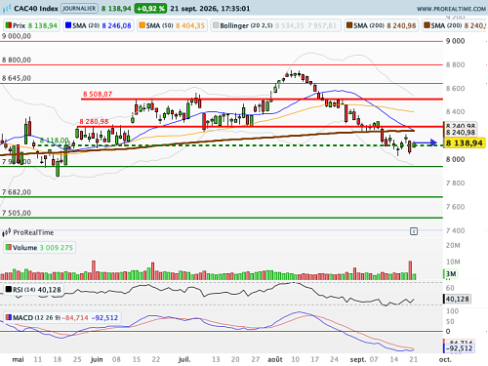Screen dimensions: 488x366
Task: Click the orange swatch beside SMA (50)
Action: click(x=142, y=25)
